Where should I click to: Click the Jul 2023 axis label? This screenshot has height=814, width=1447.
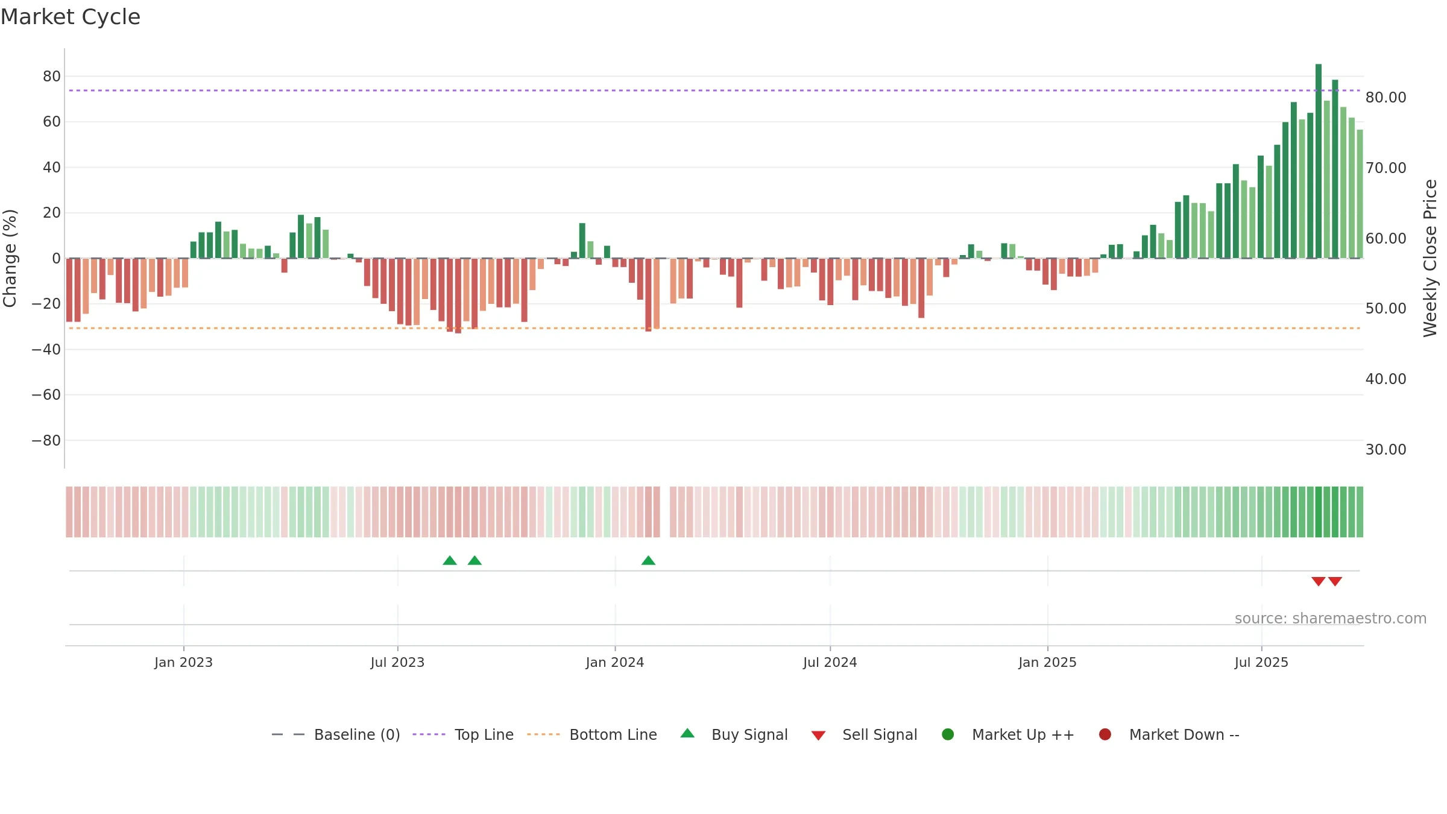(x=397, y=663)
